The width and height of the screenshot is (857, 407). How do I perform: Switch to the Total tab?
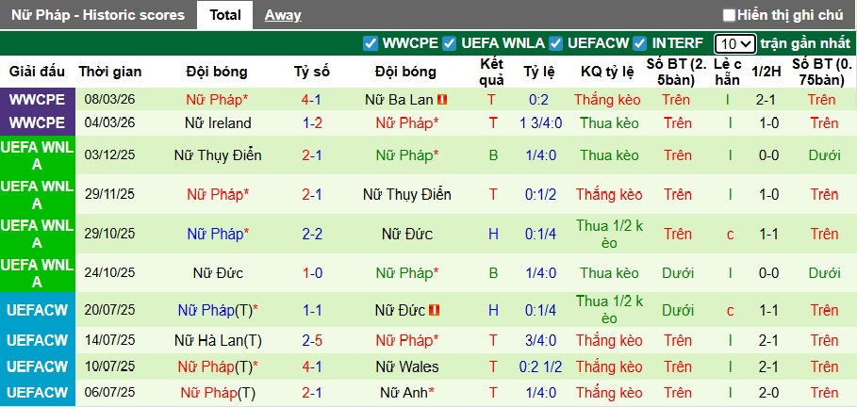[x=224, y=14]
